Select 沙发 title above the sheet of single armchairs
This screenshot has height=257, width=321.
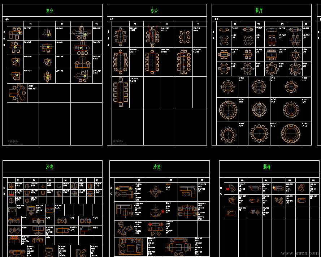tap(50, 167)
